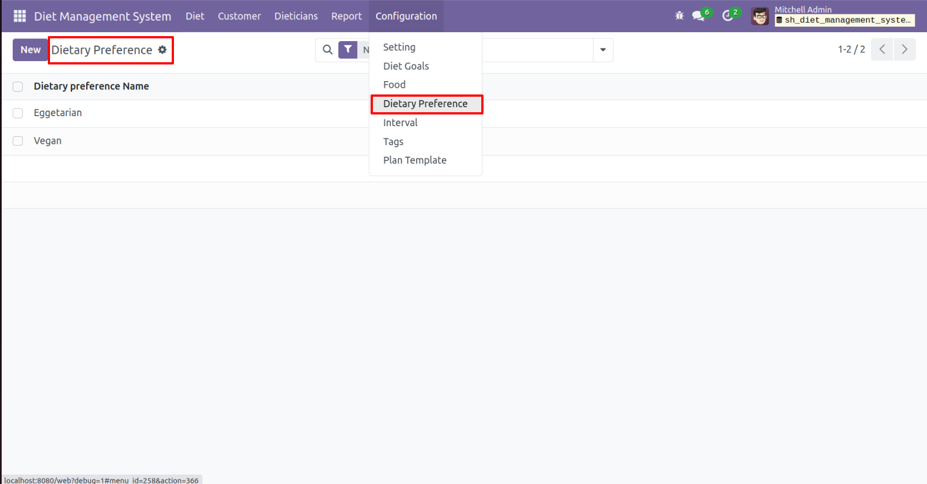Click the search magnifier icon

(328, 50)
